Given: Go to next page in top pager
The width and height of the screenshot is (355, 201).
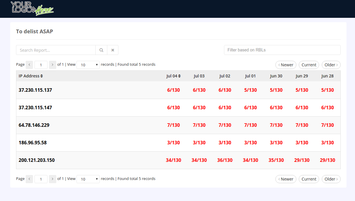Looking at the screenshot, I should pos(53,65).
